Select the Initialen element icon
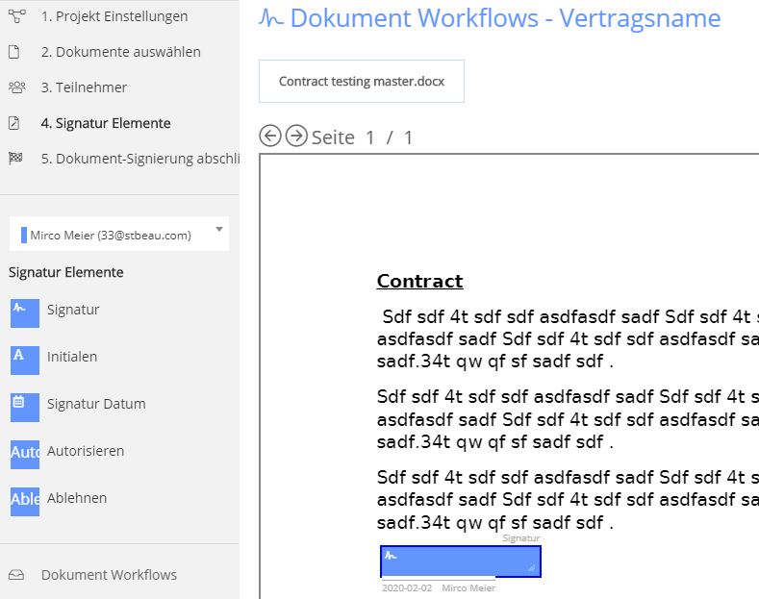This screenshot has height=599, width=759. pos(25,361)
